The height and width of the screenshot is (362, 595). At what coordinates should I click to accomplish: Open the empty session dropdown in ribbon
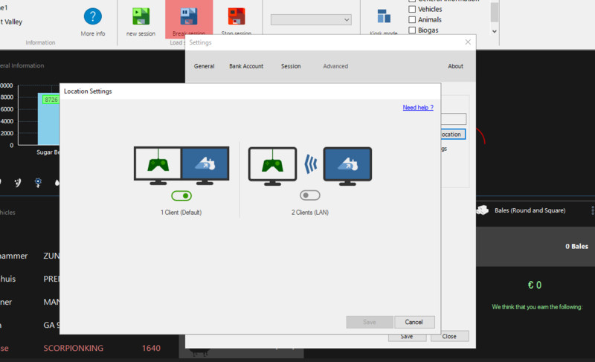(311, 19)
